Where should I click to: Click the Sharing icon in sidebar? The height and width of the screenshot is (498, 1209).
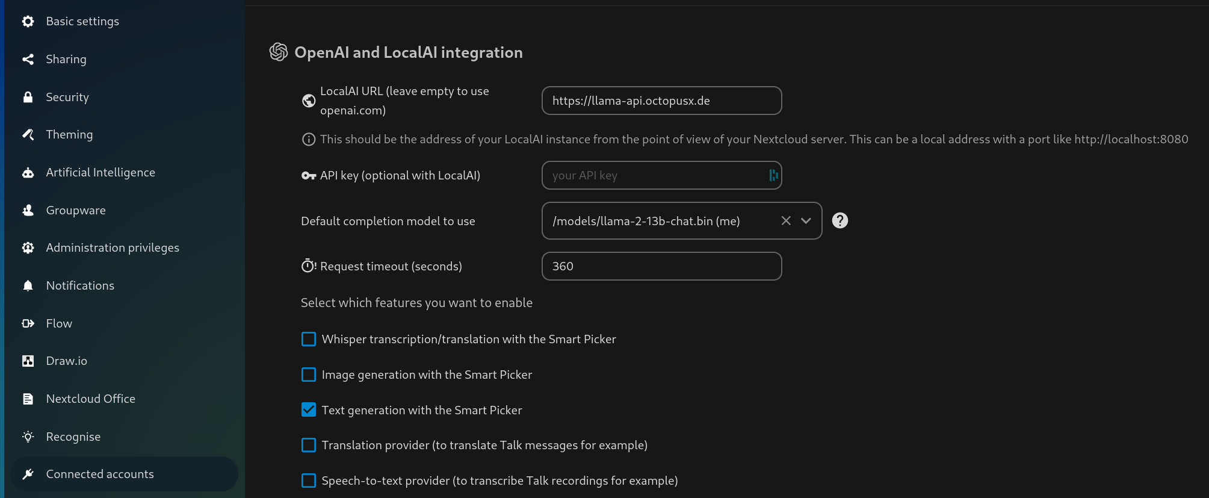(28, 59)
